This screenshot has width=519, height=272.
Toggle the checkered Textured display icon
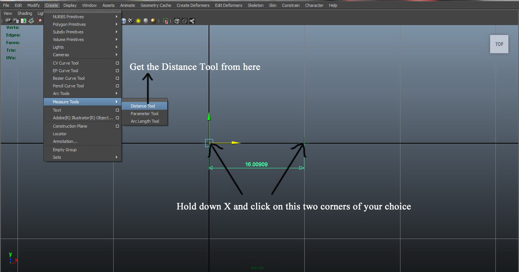click(x=131, y=21)
